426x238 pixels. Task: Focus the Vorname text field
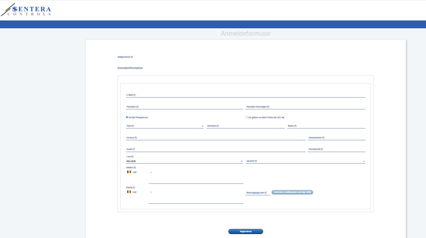point(246,126)
